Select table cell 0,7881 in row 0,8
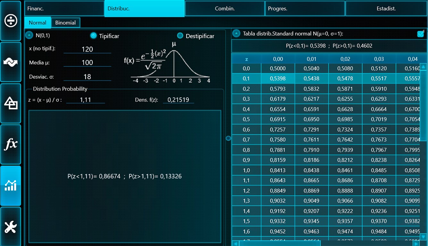The width and height of the screenshot is (428, 246). (278, 150)
